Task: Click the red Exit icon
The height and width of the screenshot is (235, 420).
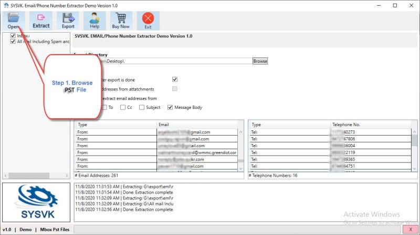Action: tap(148, 21)
